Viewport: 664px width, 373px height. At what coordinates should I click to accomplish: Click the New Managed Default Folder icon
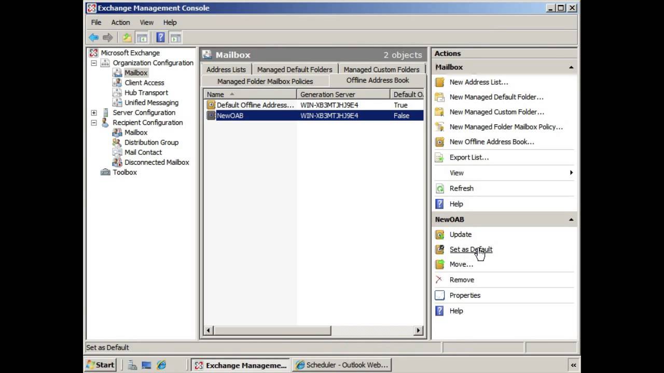[440, 97]
